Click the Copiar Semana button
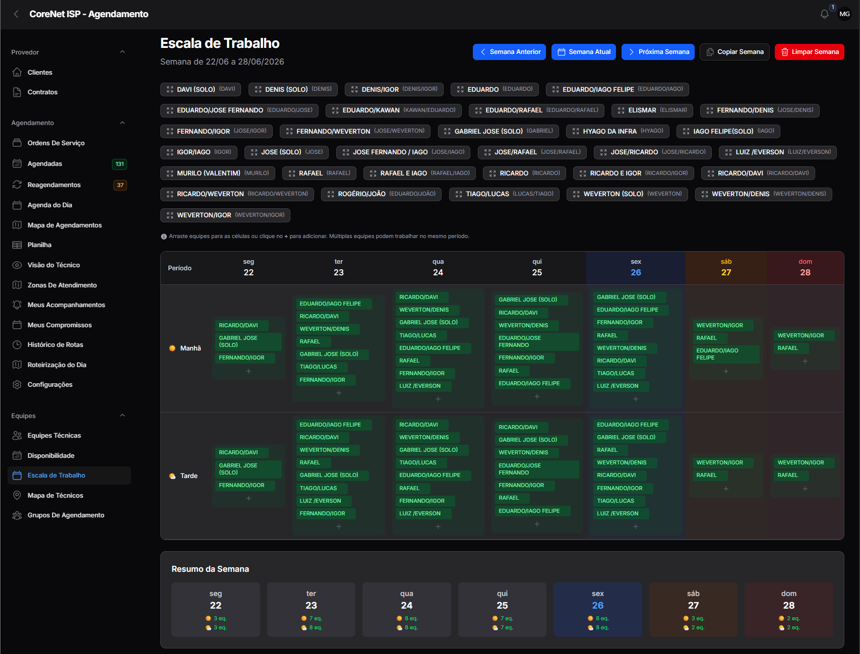The image size is (860, 654). pyautogui.click(x=734, y=52)
